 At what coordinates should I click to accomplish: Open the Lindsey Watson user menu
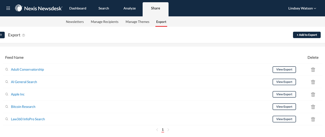(302, 9)
